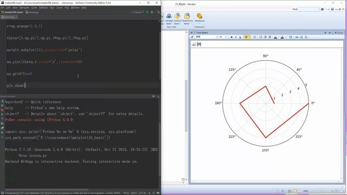Click Mindjet Tasks ribbon button
Screen dimensions: 347x195
169,19
